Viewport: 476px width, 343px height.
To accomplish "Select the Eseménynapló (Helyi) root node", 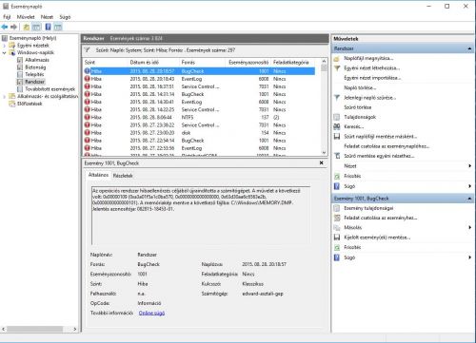I will point(32,38).
